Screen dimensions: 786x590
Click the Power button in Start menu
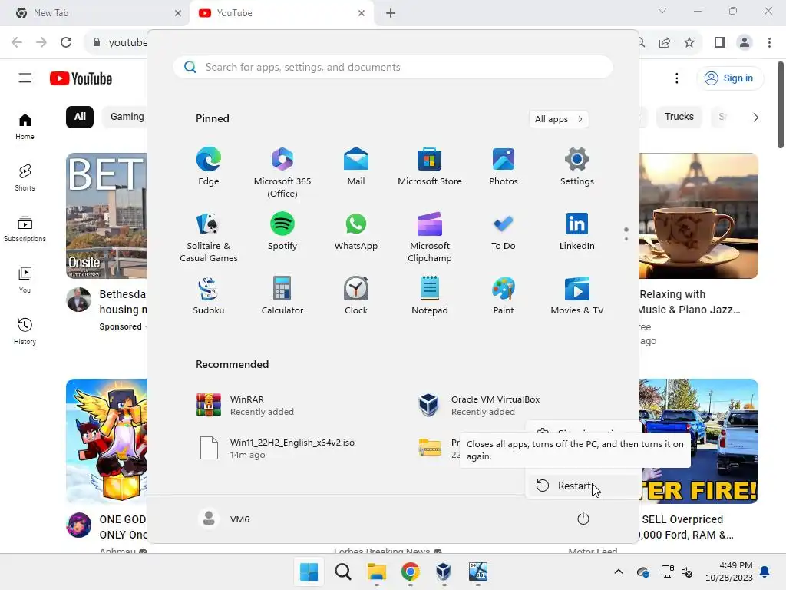click(x=583, y=519)
